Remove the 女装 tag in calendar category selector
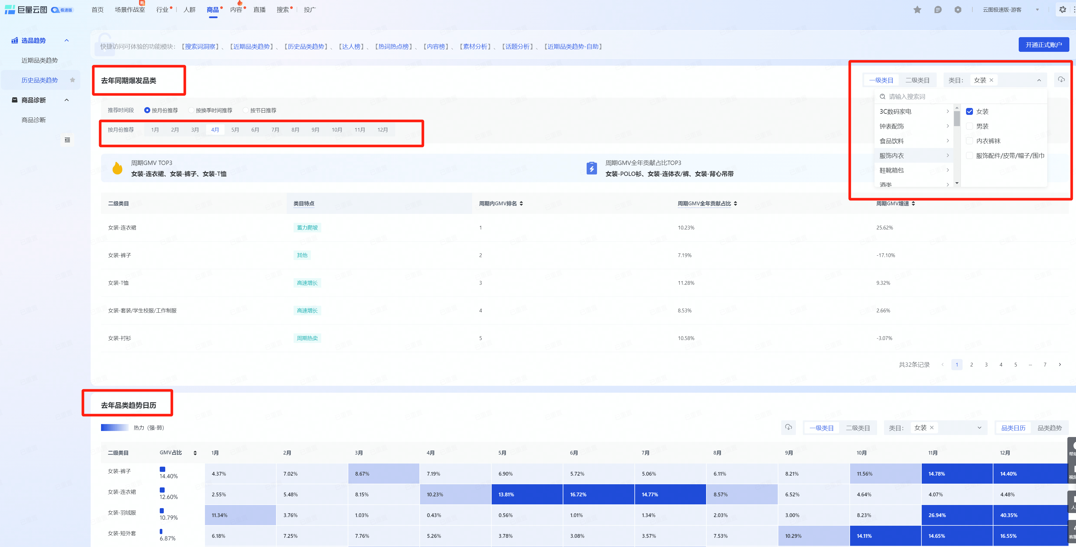 931,428
